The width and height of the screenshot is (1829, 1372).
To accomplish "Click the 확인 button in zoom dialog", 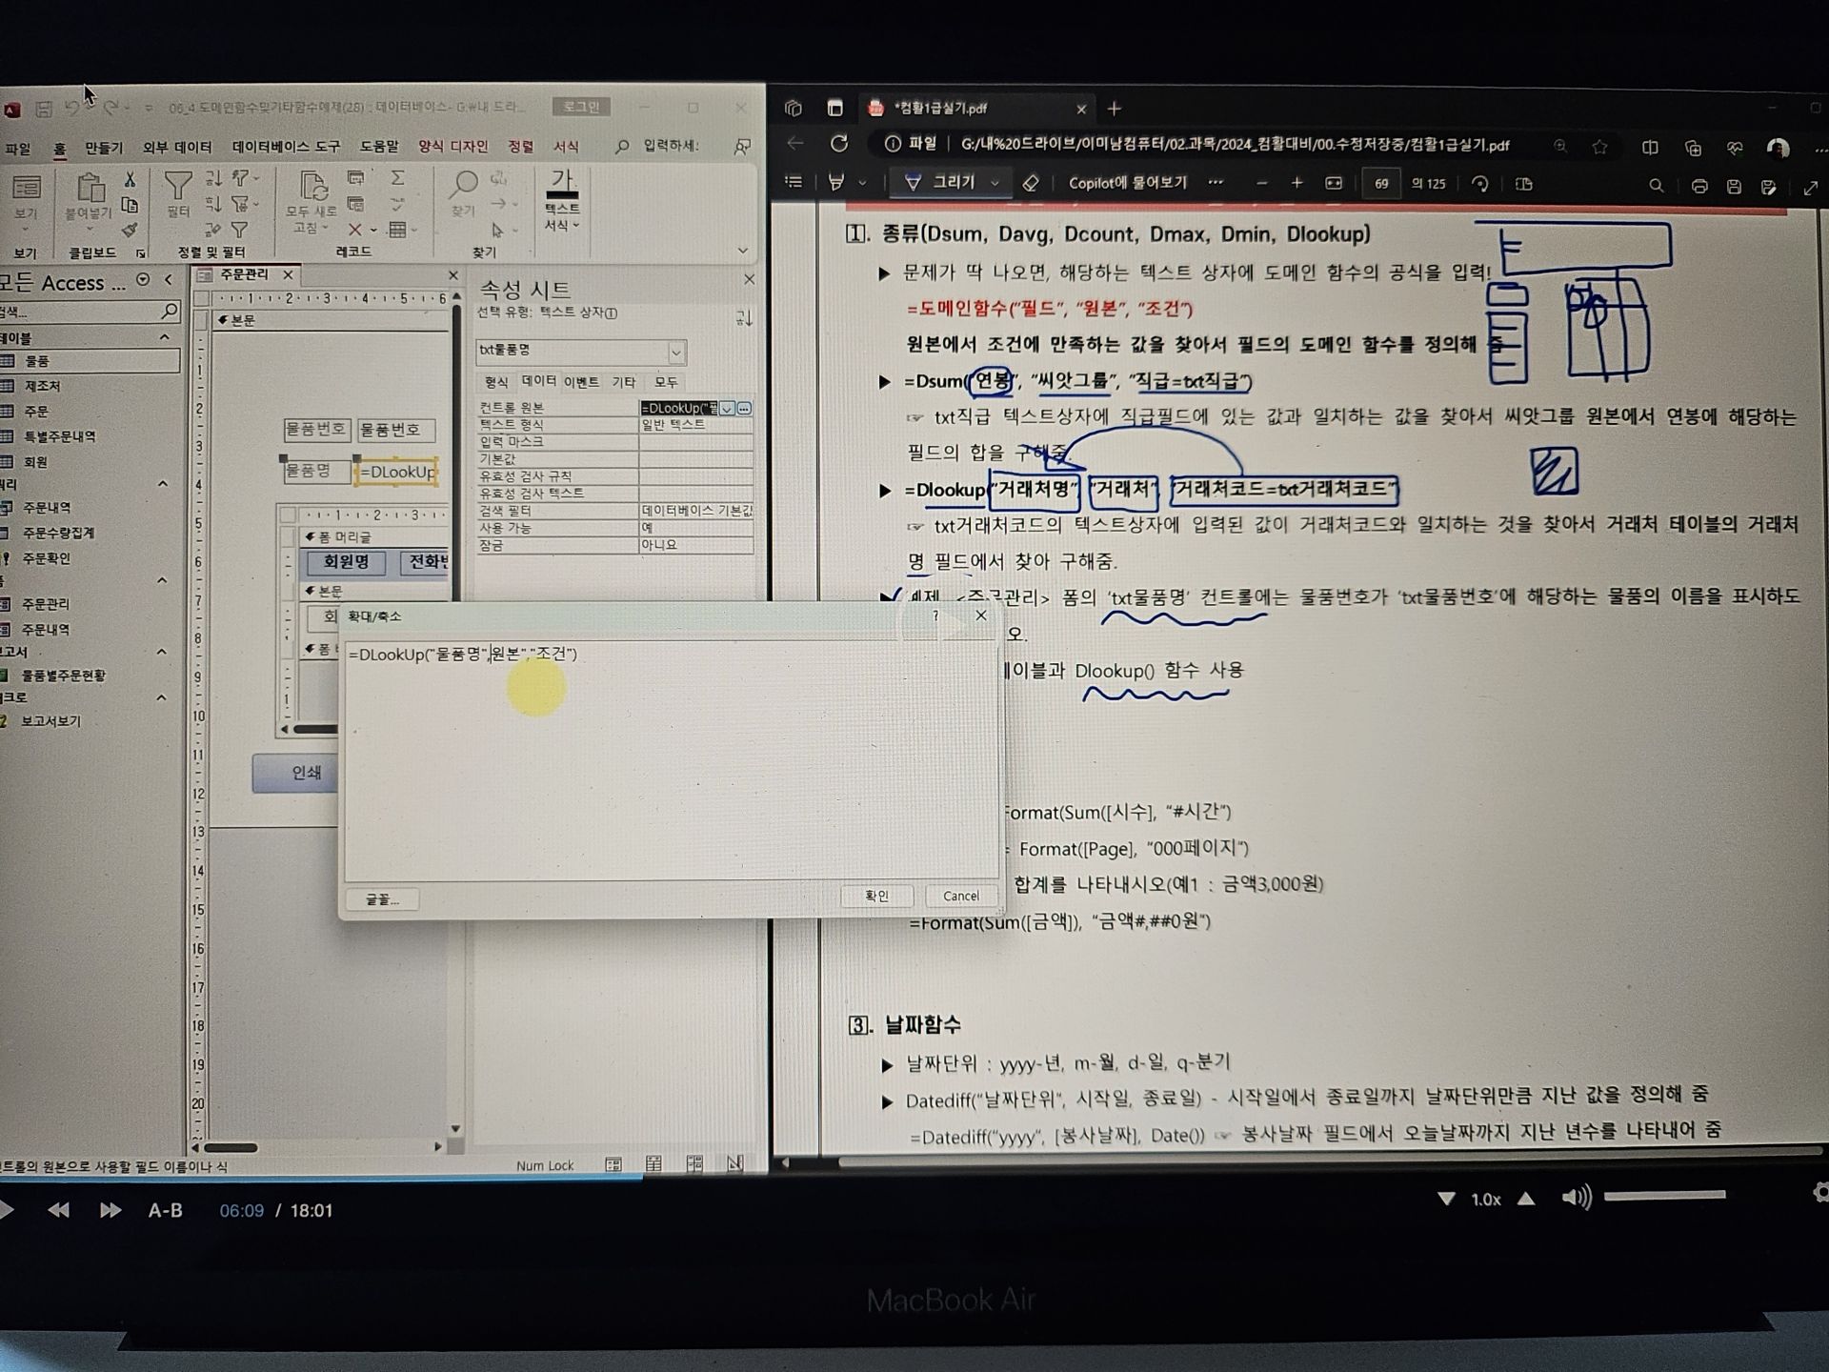I will click(876, 896).
